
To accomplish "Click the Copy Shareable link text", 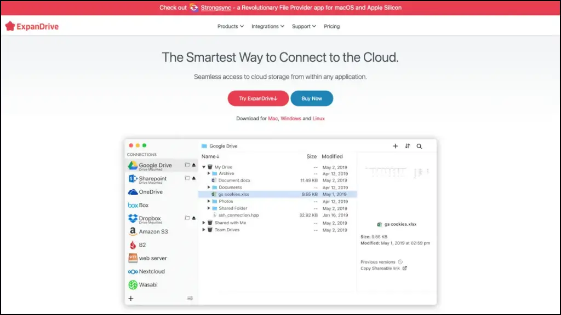I will tap(380, 268).
